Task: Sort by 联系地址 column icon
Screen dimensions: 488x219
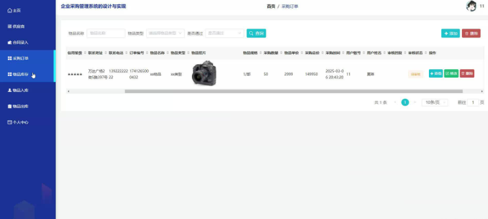Action: click(106, 53)
